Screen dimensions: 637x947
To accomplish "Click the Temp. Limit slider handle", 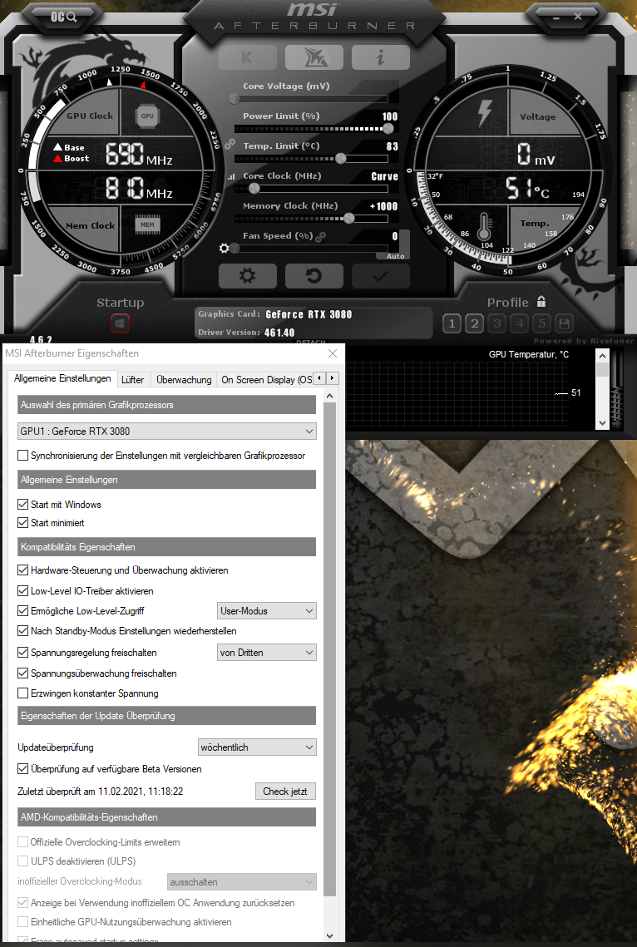I will point(341,158).
